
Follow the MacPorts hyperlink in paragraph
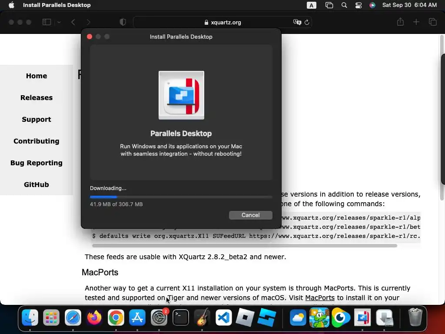320,297
